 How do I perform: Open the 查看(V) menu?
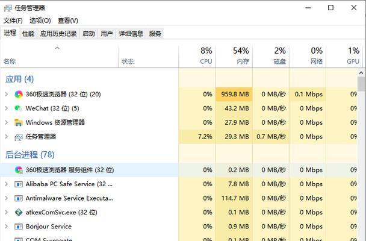tap(68, 20)
